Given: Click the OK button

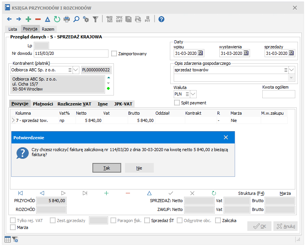Looking at the screenshot, I should click(259, 226).
